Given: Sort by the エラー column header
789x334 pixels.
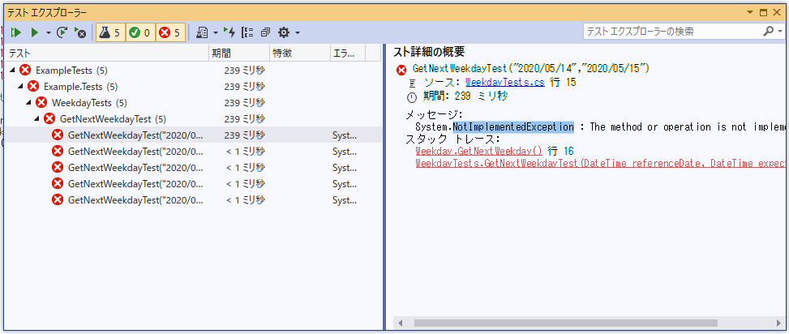Looking at the screenshot, I should click(x=348, y=53).
